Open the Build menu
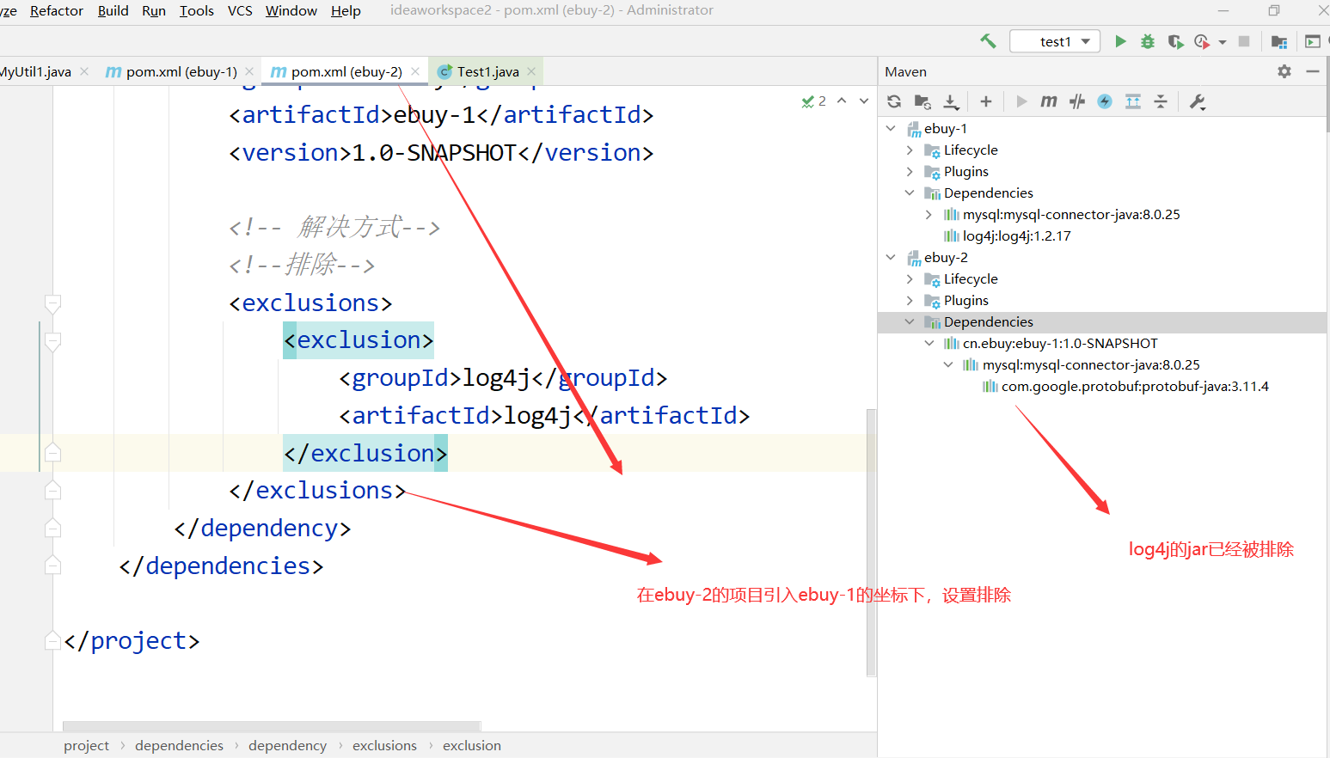Image resolution: width=1330 pixels, height=758 pixels. [x=113, y=10]
